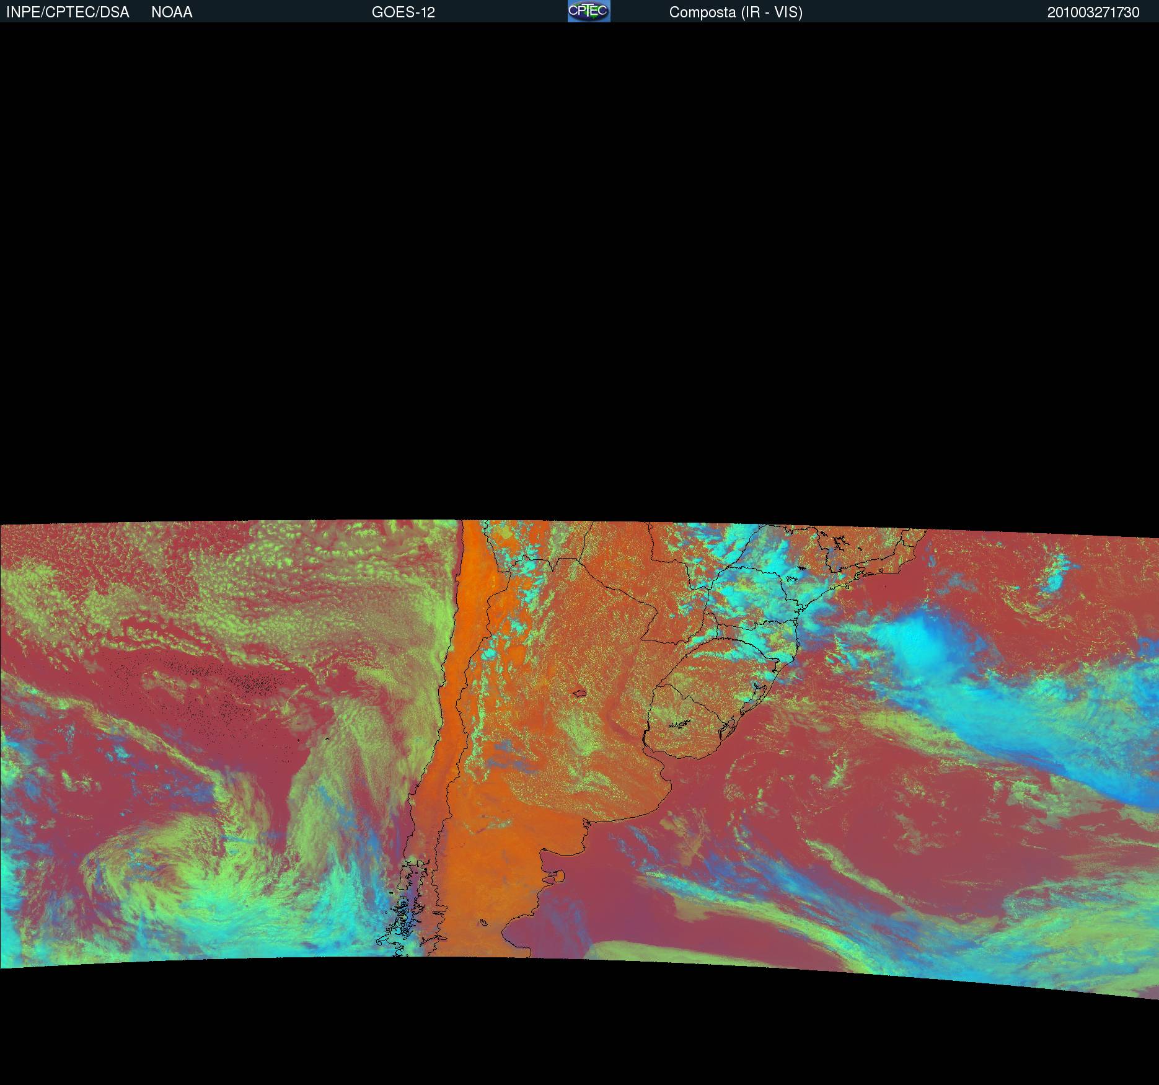1159x1085 pixels.
Task: Click the black reservoir shape inside Uruguay
Action: (681, 724)
